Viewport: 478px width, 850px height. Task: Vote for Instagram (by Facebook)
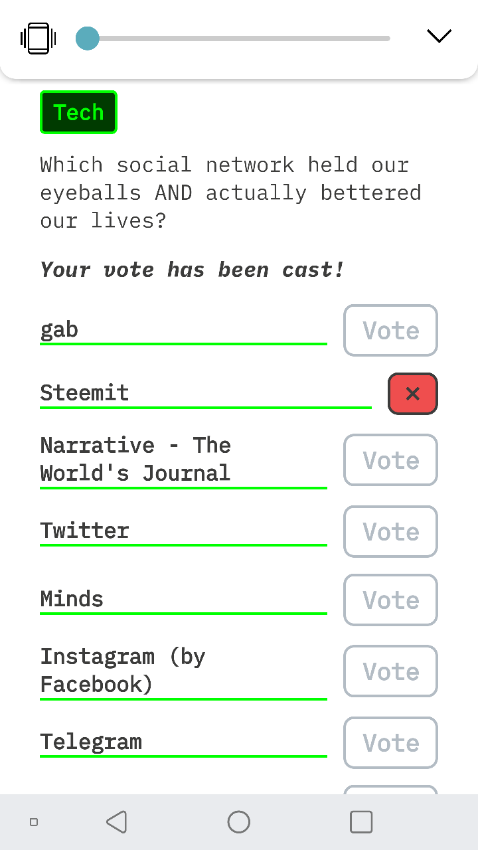tap(390, 671)
